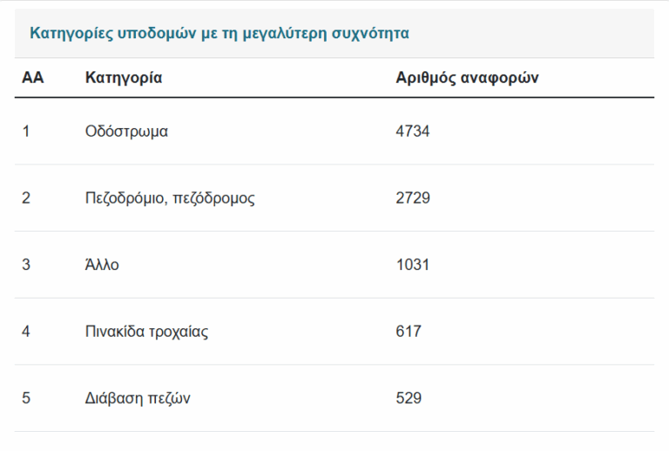Select the Κατηγορία column header
Screen dimensions: 669x451
tap(124, 77)
